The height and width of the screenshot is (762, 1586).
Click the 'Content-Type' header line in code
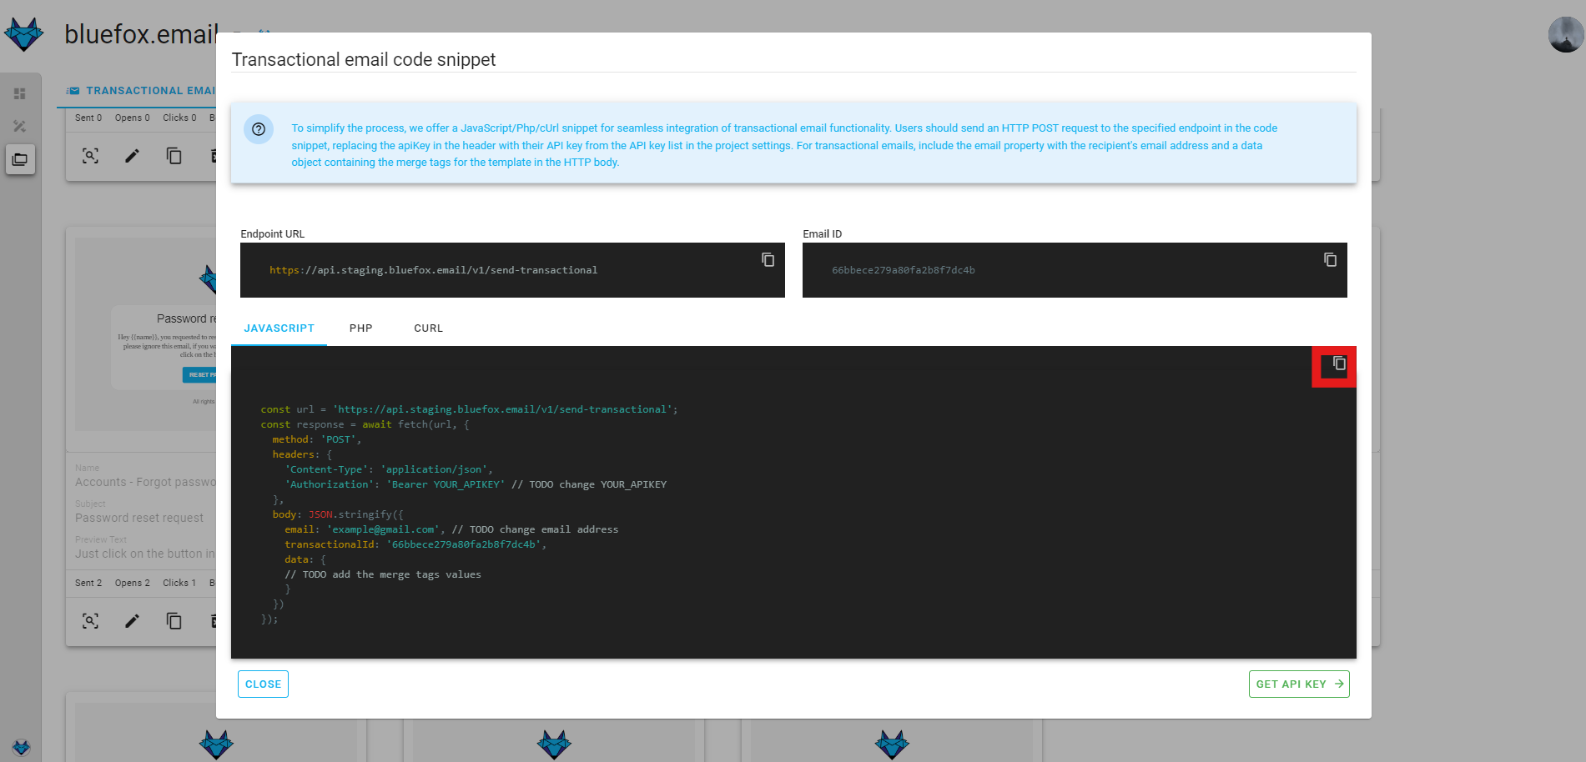click(389, 469)
